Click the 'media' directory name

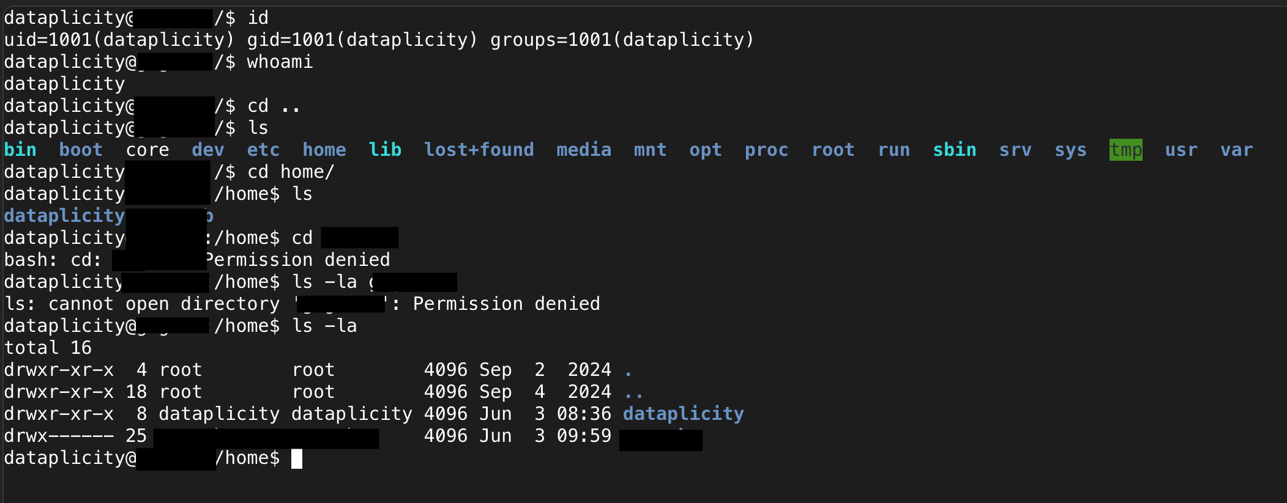click(584, 150)
